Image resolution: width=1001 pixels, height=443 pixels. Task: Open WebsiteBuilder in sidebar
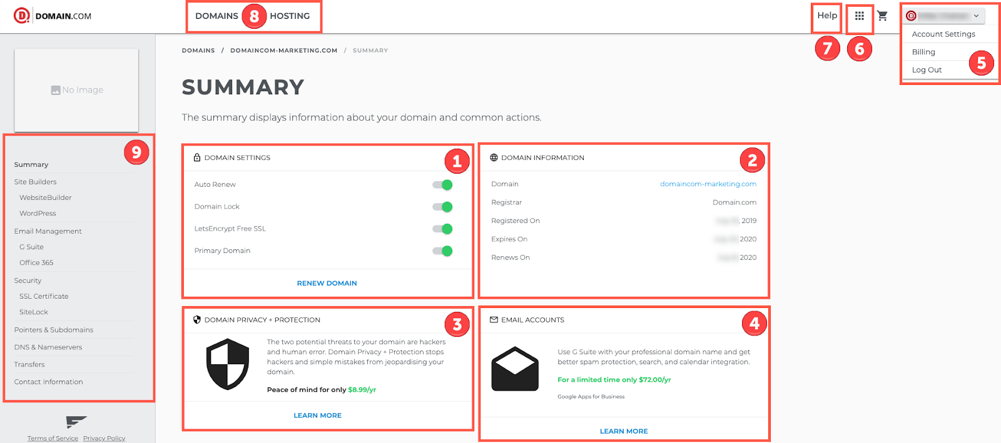point(45,197)
